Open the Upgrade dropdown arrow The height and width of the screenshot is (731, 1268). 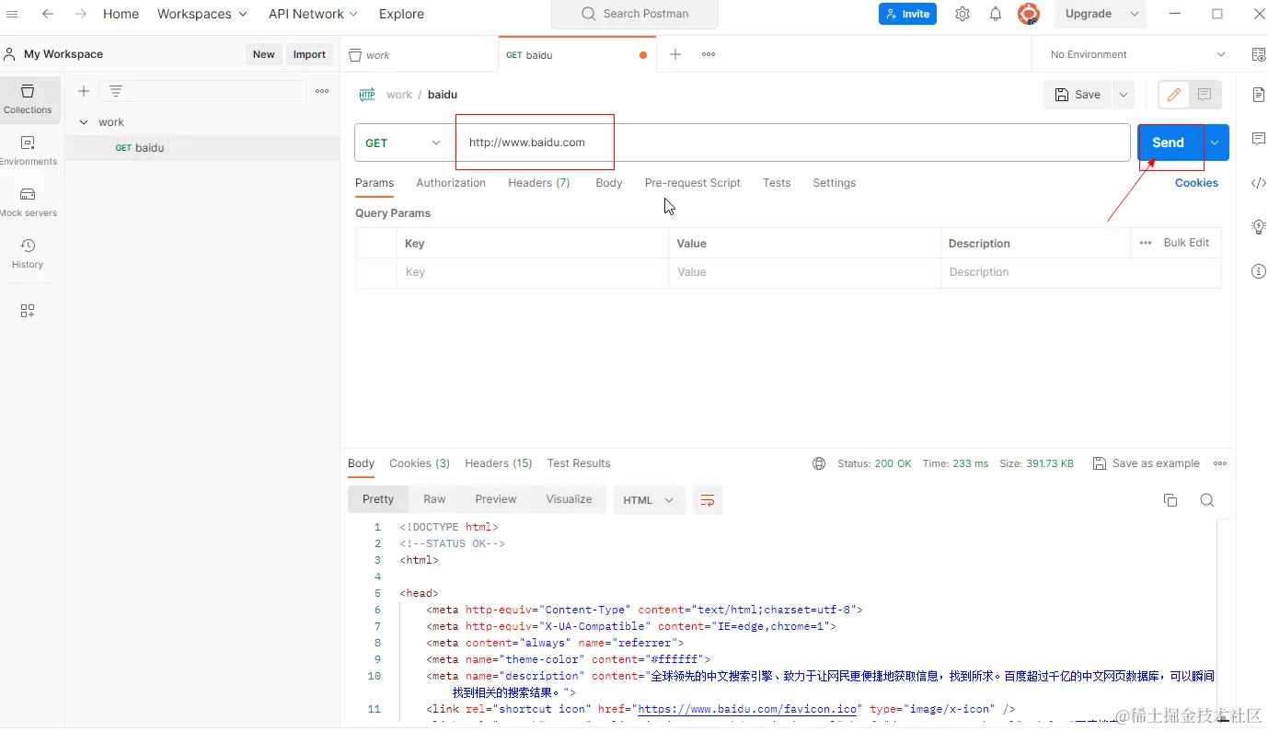tap(1134, 14)
